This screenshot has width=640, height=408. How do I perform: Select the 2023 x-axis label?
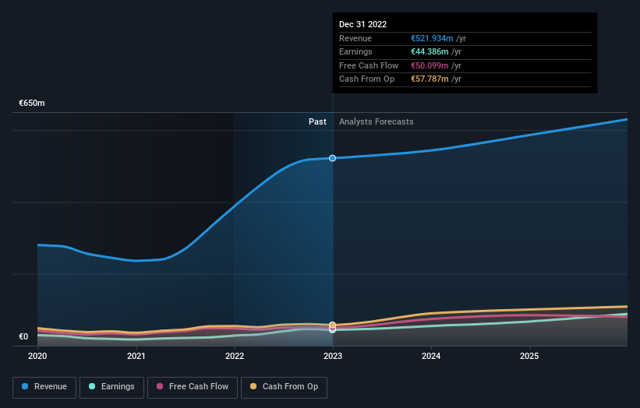(333, 357)
